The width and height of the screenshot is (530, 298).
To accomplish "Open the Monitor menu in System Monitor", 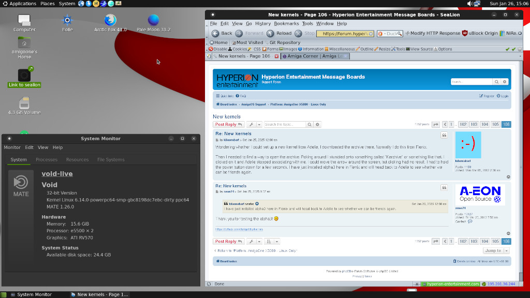I will click(12, 147).
